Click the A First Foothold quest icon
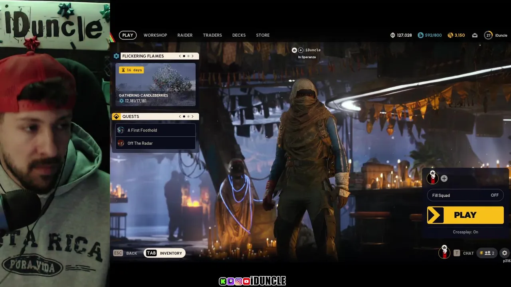The width and height of the screenshot is (511, 287). coord(121,130)
